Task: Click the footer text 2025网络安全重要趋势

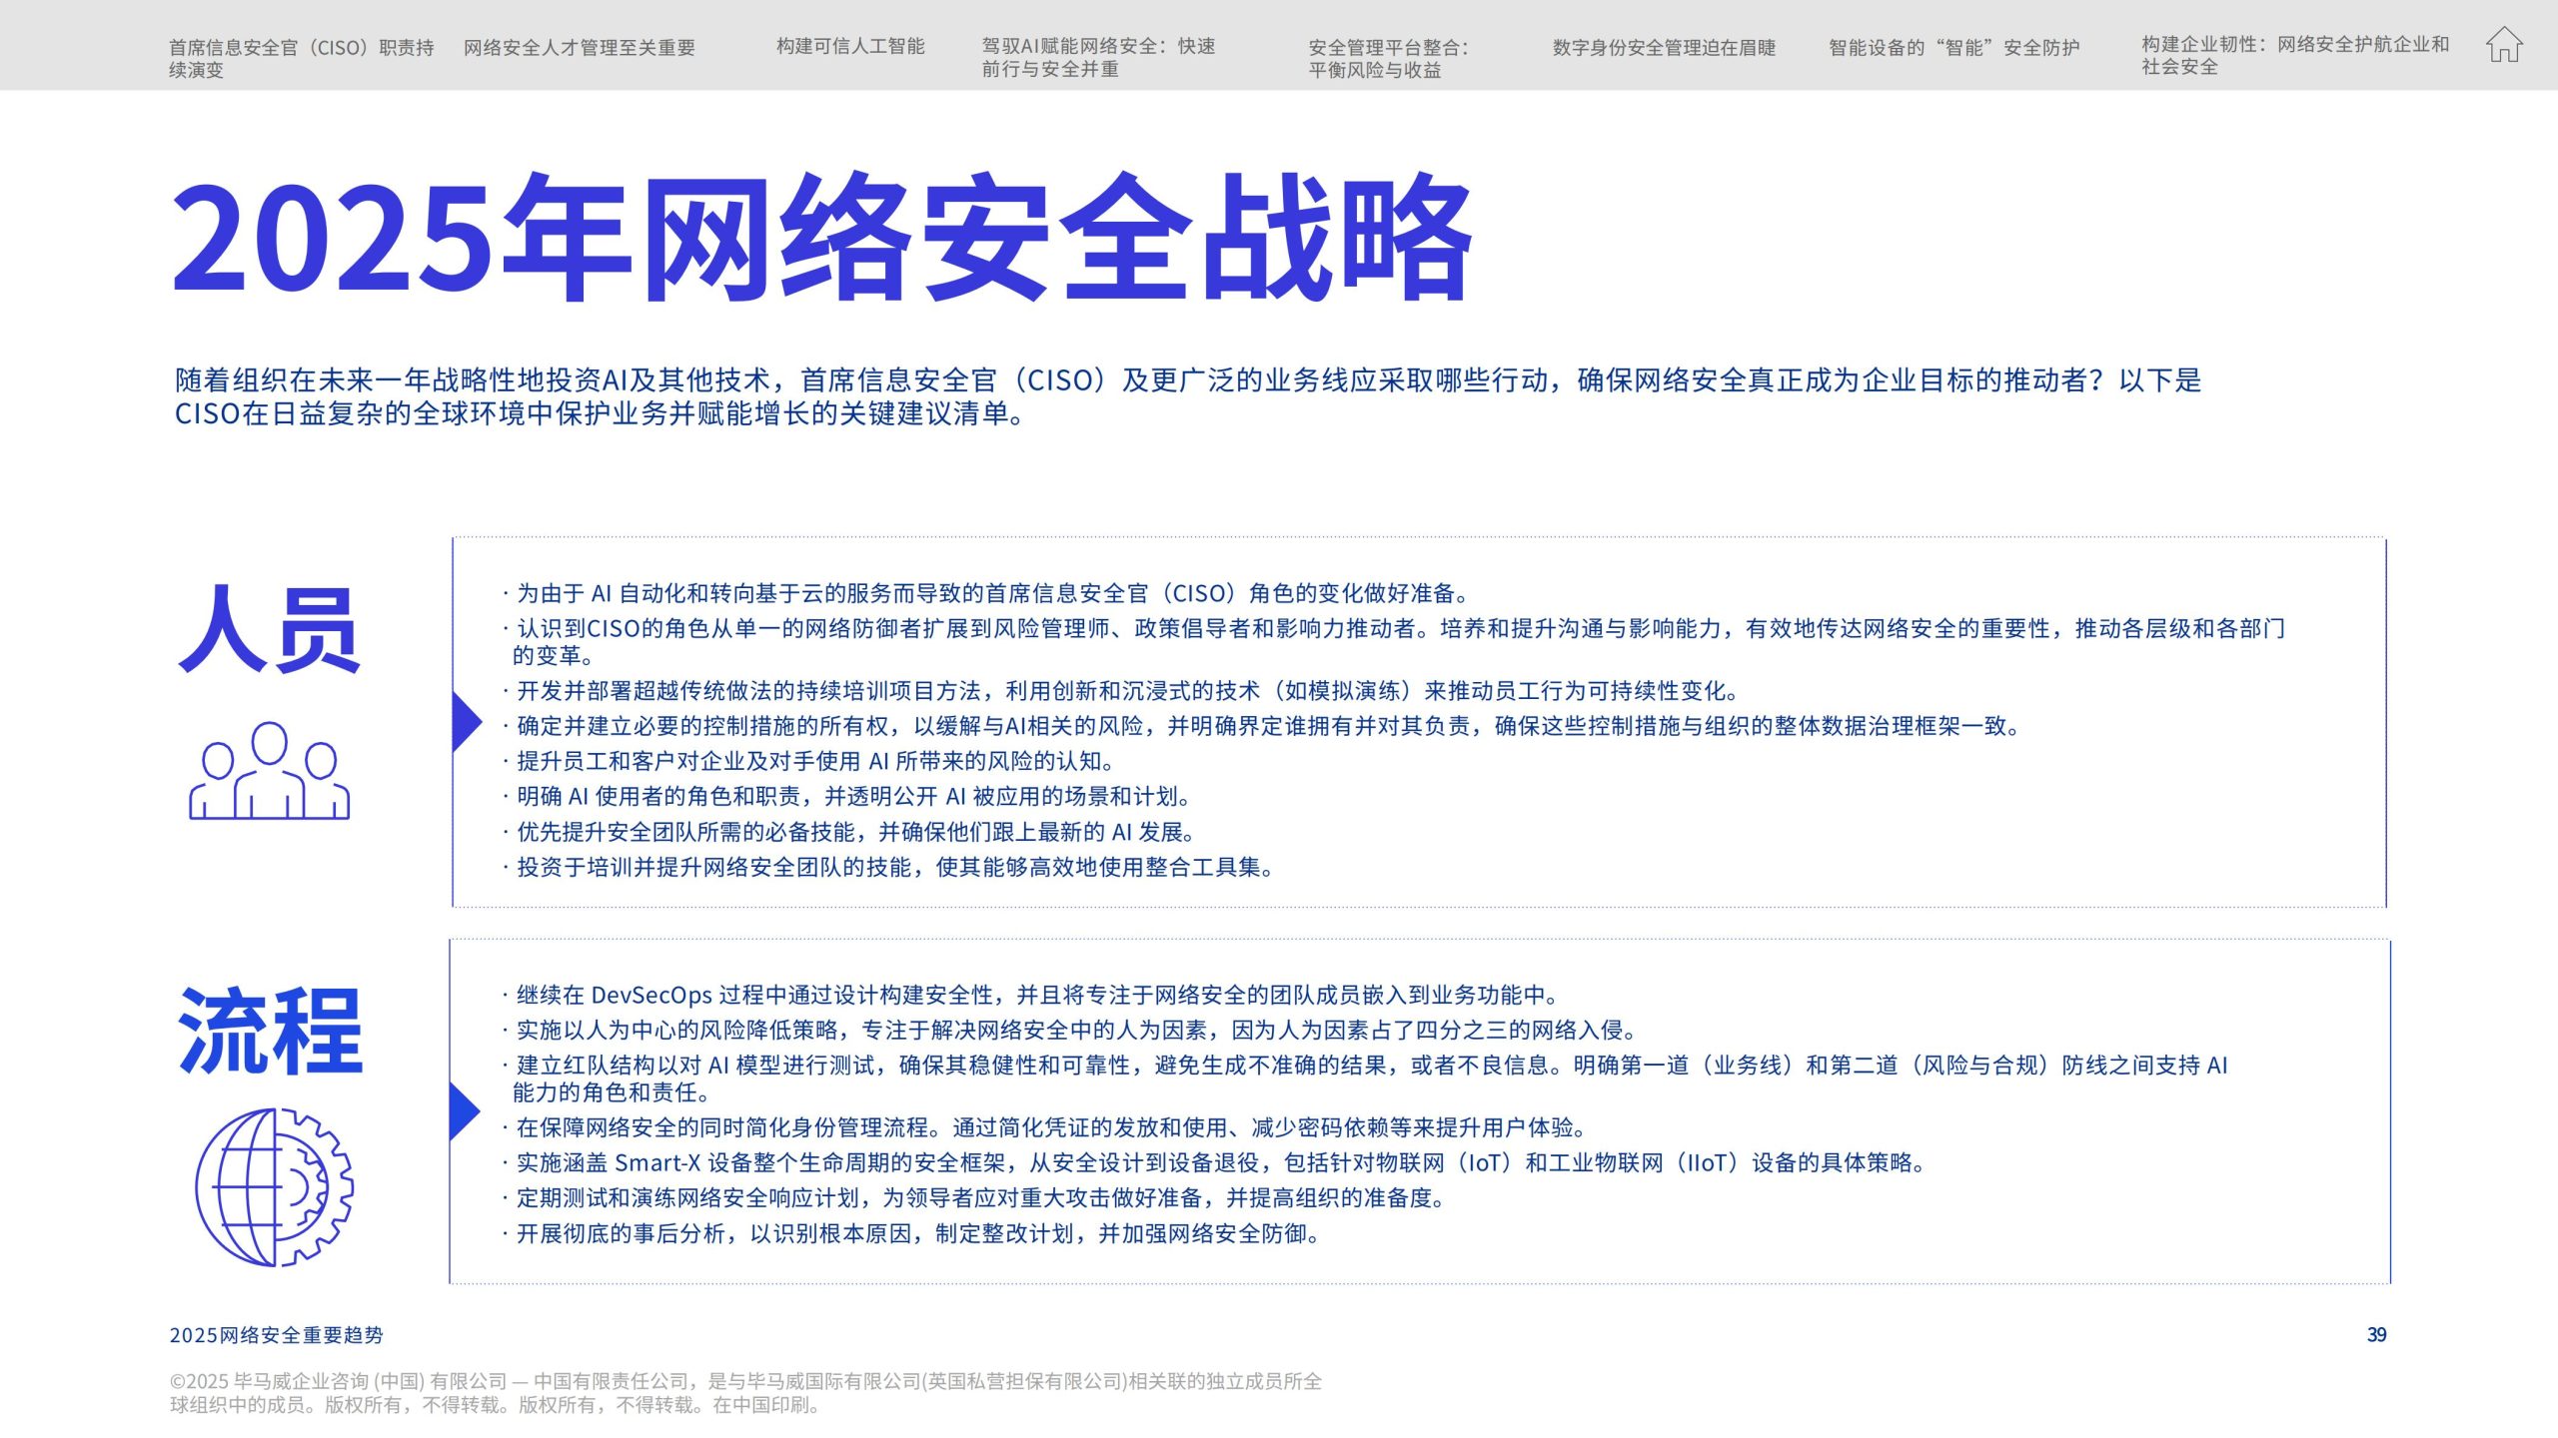Action: pyautogui.click(x=277, y=1335)
